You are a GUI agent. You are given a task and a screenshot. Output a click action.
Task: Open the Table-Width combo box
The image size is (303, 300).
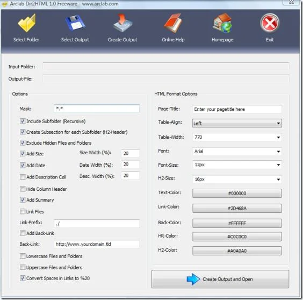(x=237, y=137)
